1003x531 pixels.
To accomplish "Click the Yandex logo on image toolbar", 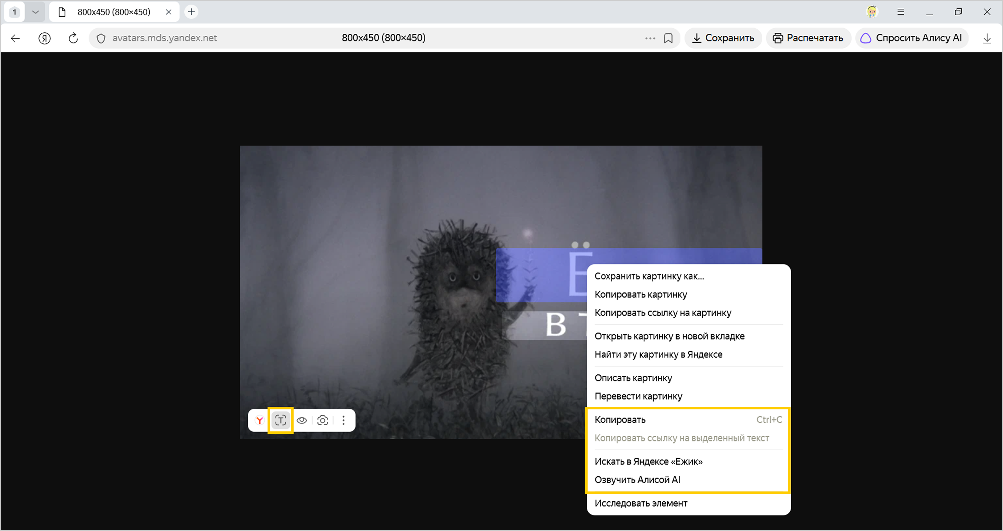I will point(259,420).
